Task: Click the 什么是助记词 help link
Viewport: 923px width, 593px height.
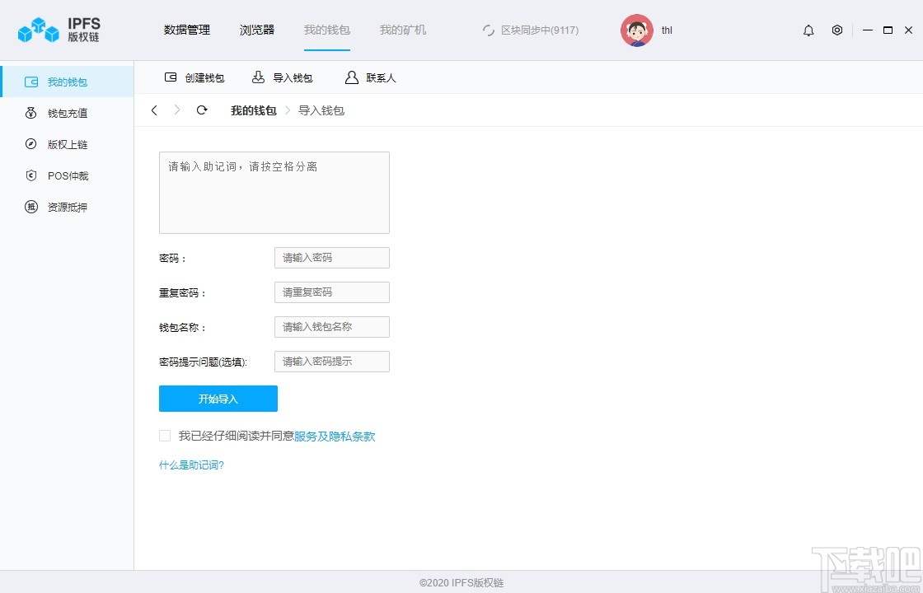Action: tap(190, 465)
